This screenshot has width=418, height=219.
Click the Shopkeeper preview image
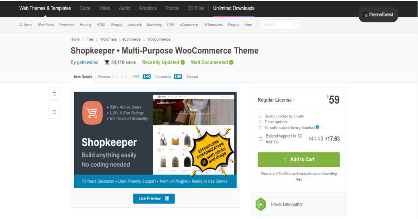click(155, 140)
